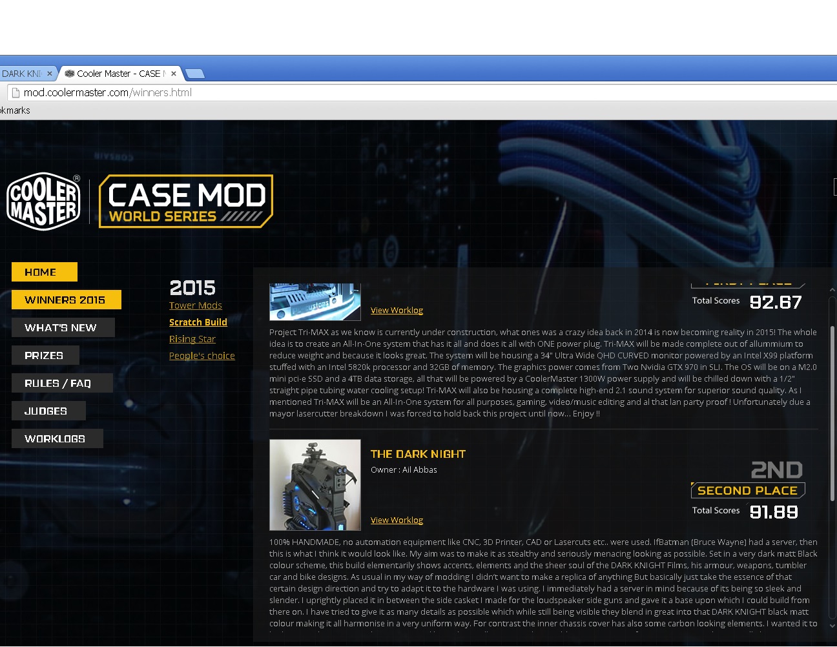Click the scroll up arrow of content panel
This screenshot has width=837, height=647.
[832, 290]
